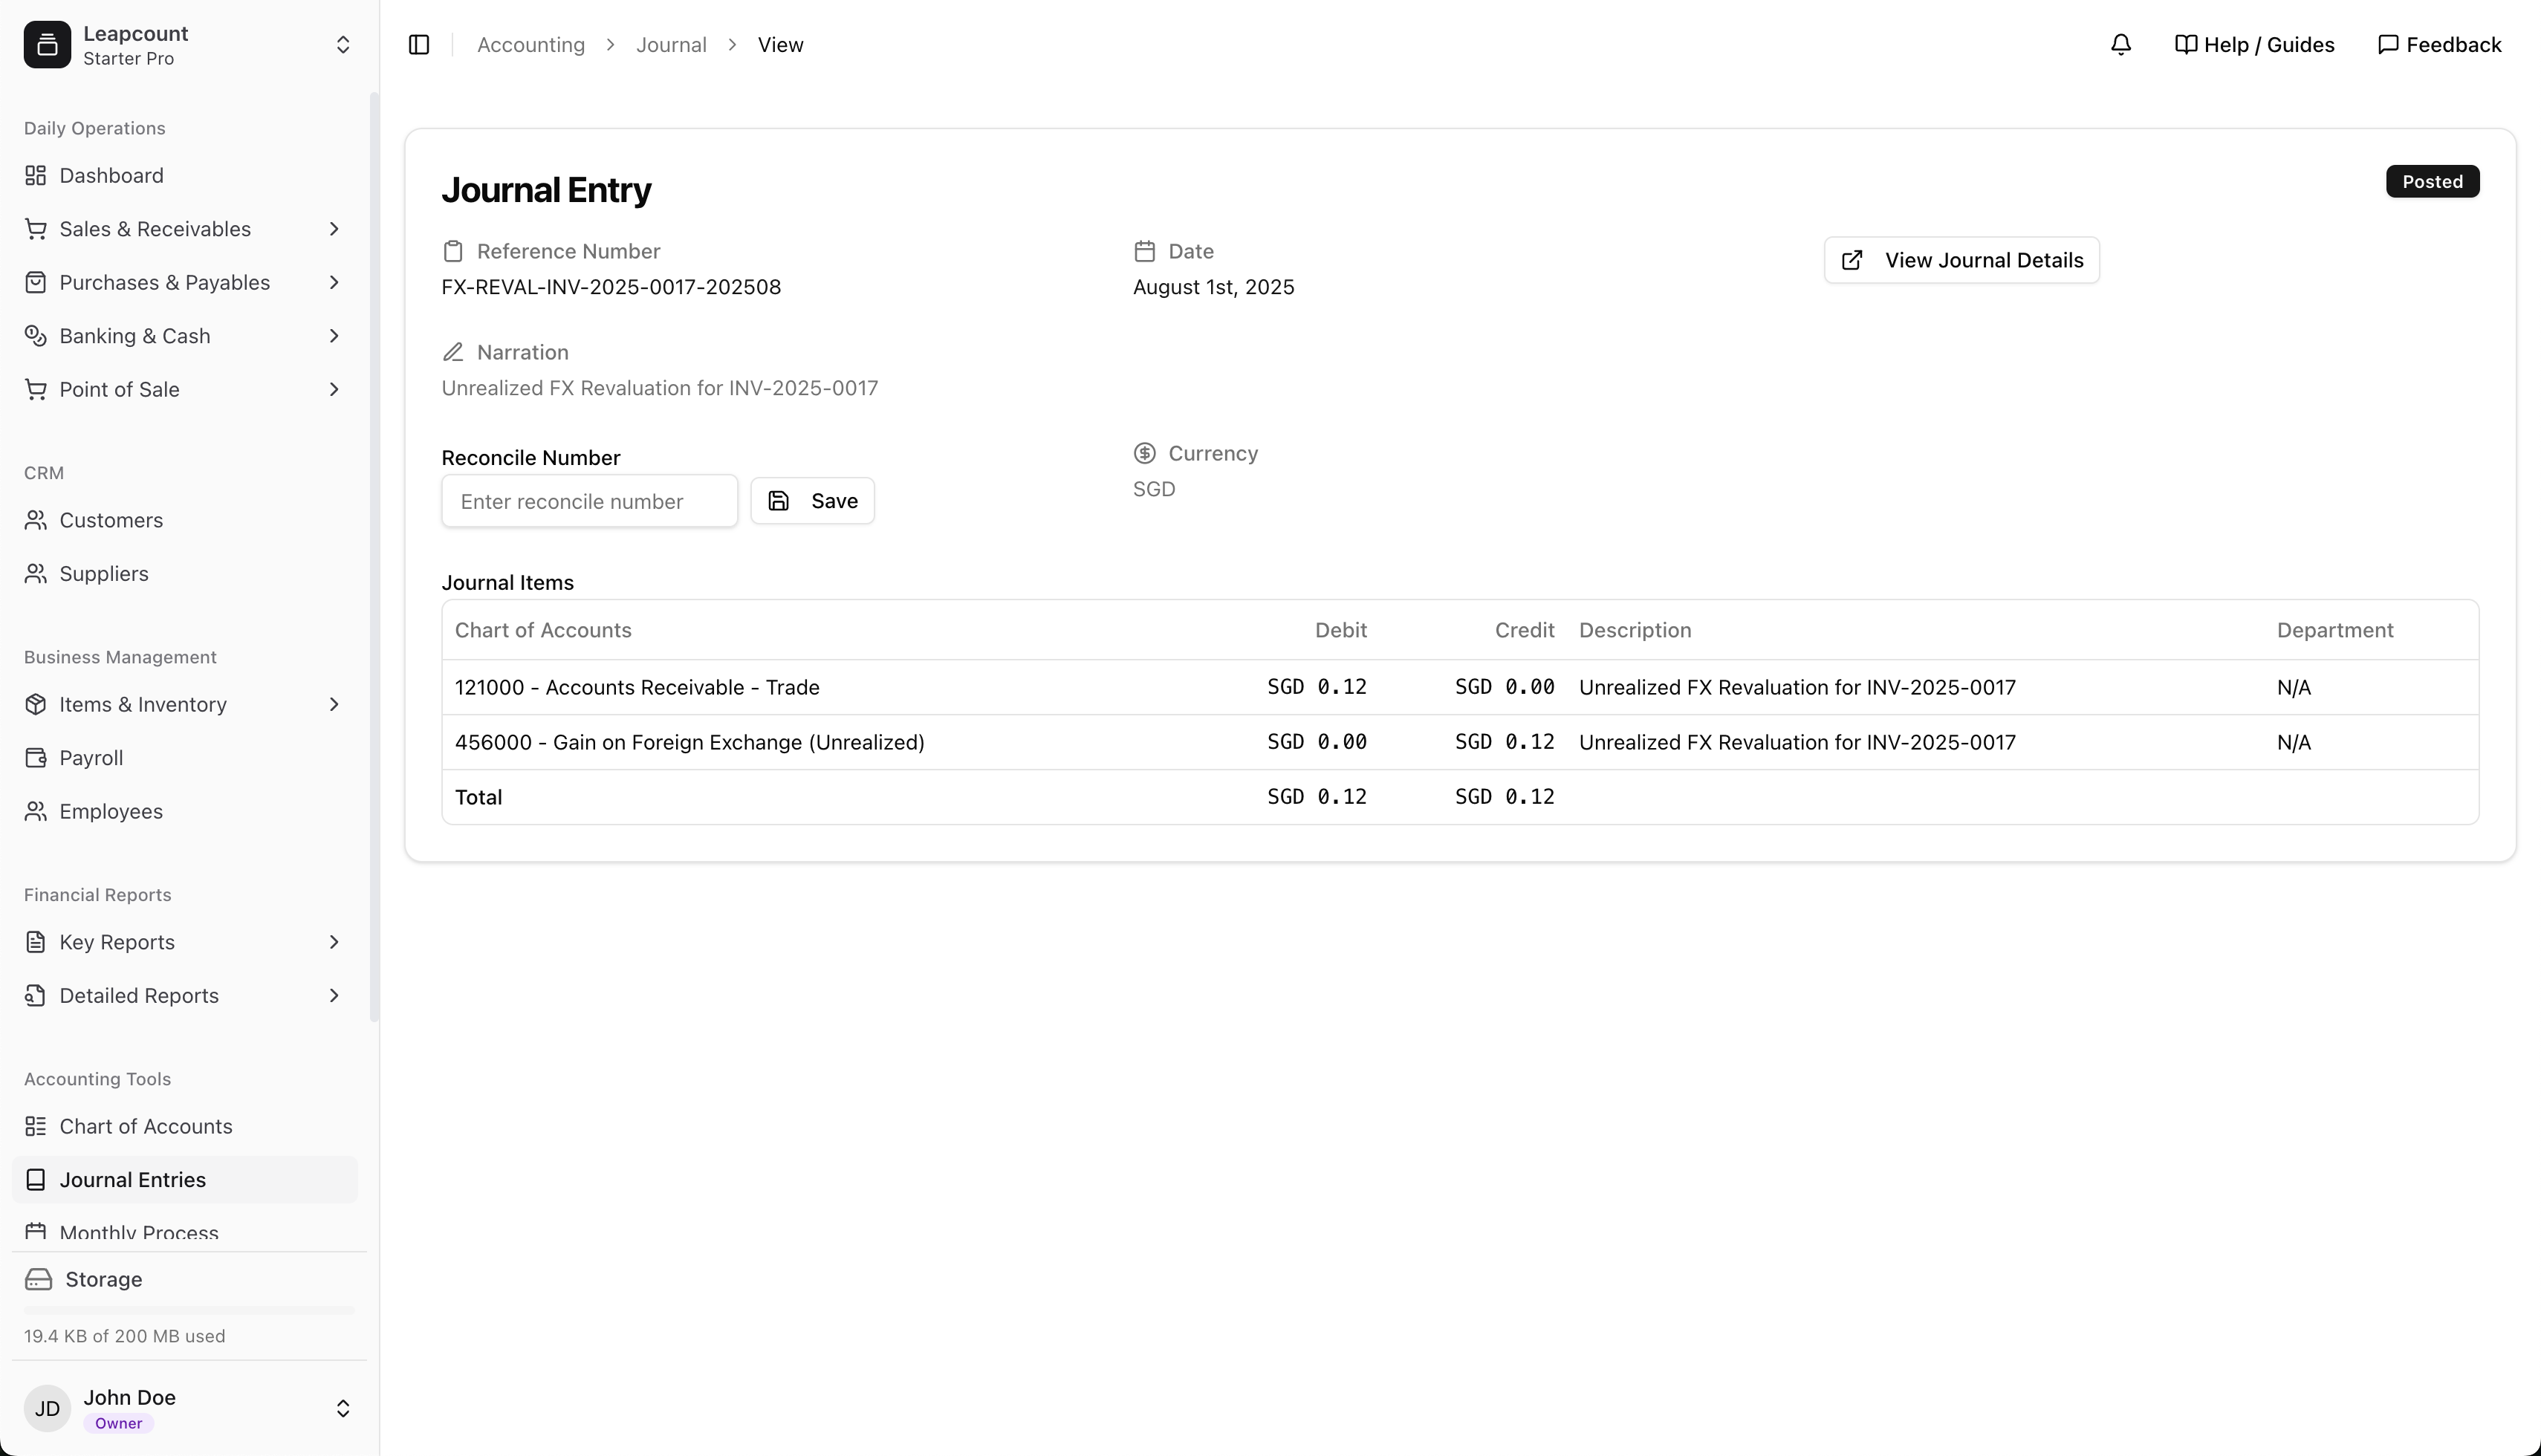2541x1456 pixels.
Task: Navigate to Accounting breadcrumb
Action: coord(531,45)
